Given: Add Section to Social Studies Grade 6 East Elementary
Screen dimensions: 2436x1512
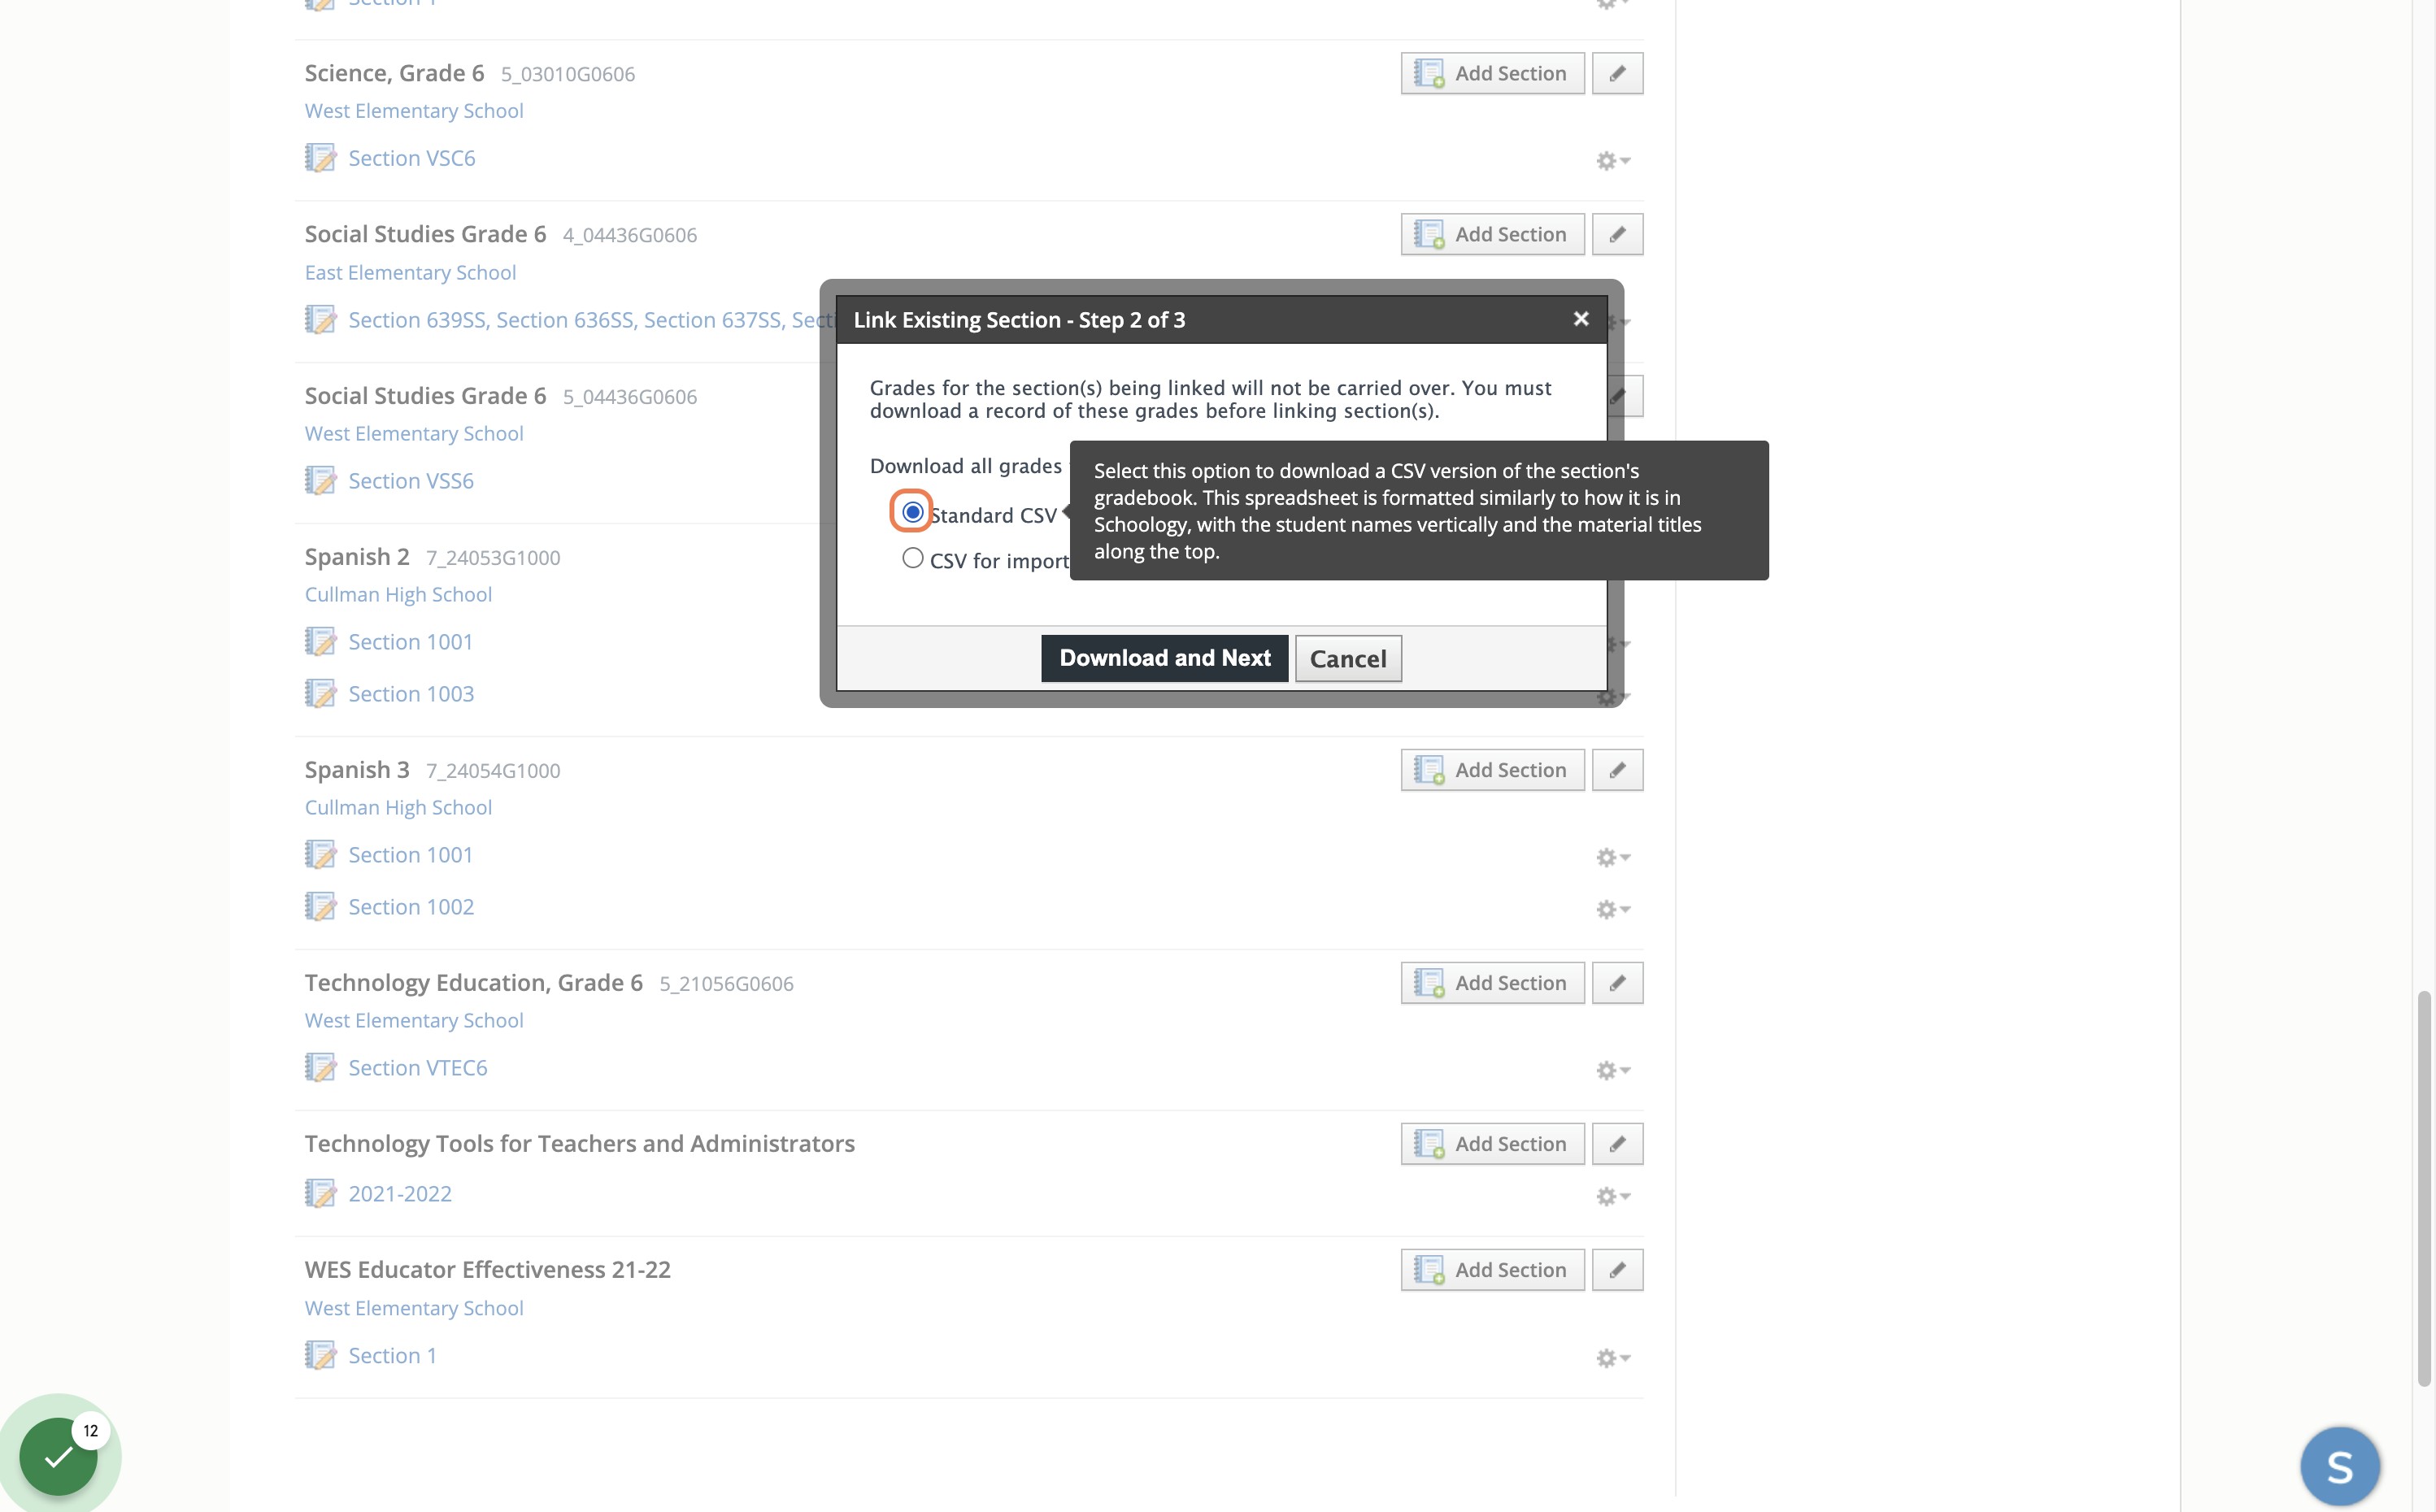Looking at the screenshot, I should coord(1492,234).
